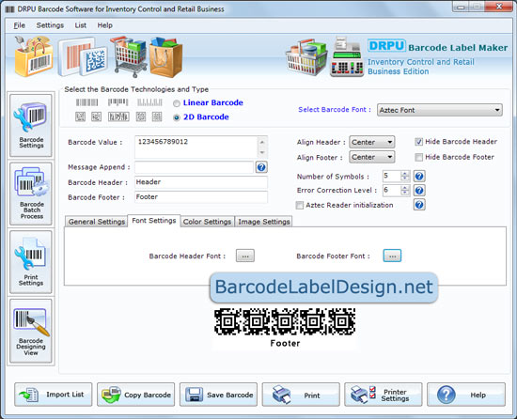Click the Barcode Header text field
This screenshot has width=517, height=419.
[201, 182]
